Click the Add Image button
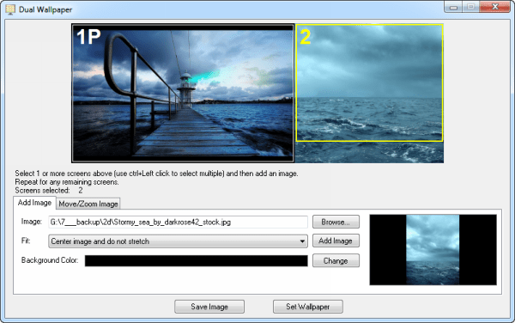 point(336,241)
